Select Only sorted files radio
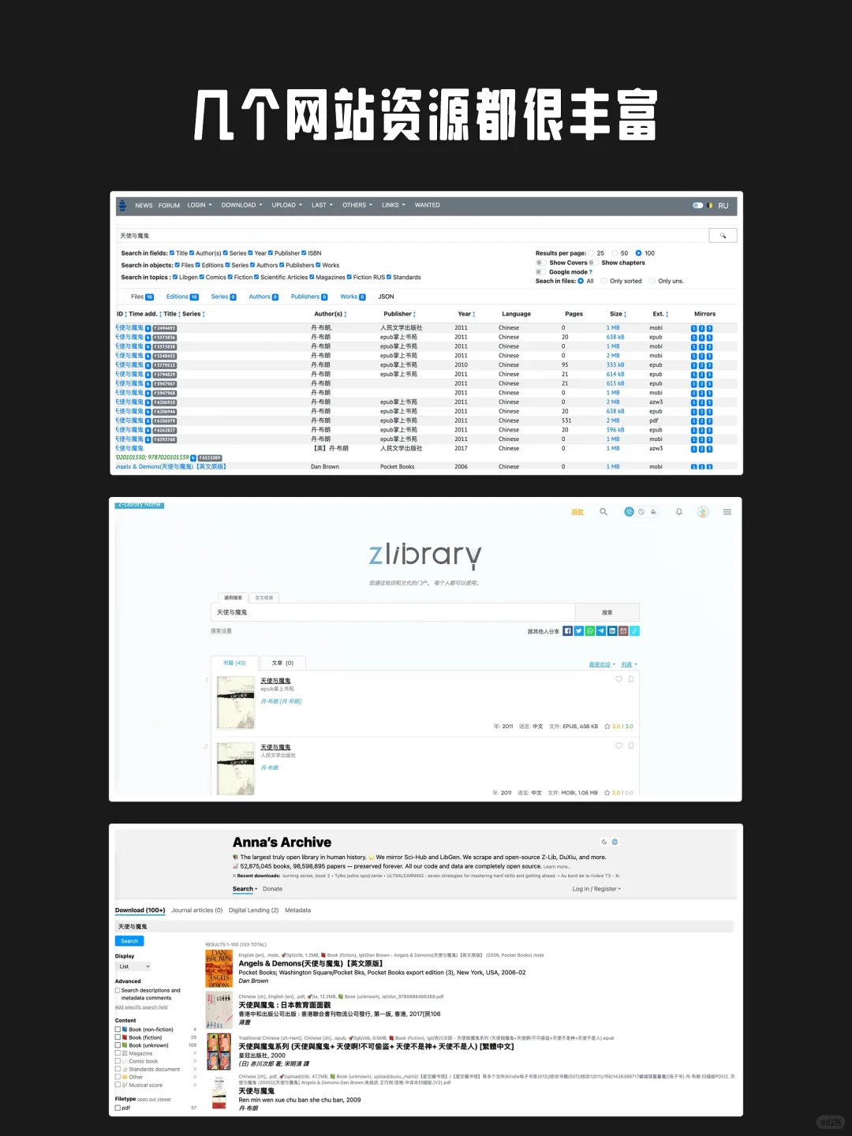The height and width of the screenshot is (1136, 852). click(x=603, y=281)
